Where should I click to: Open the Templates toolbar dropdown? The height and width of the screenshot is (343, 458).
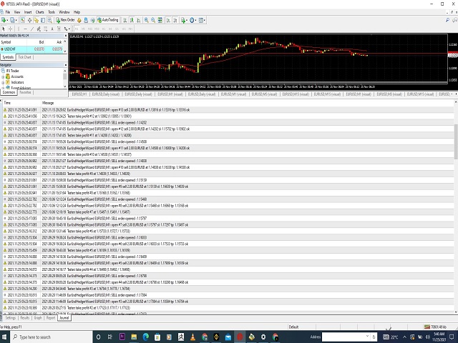click(202, 20)
